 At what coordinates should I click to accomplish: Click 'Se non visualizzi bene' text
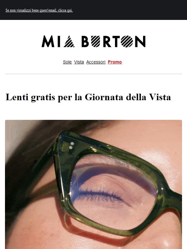click(x=22, y=10)
